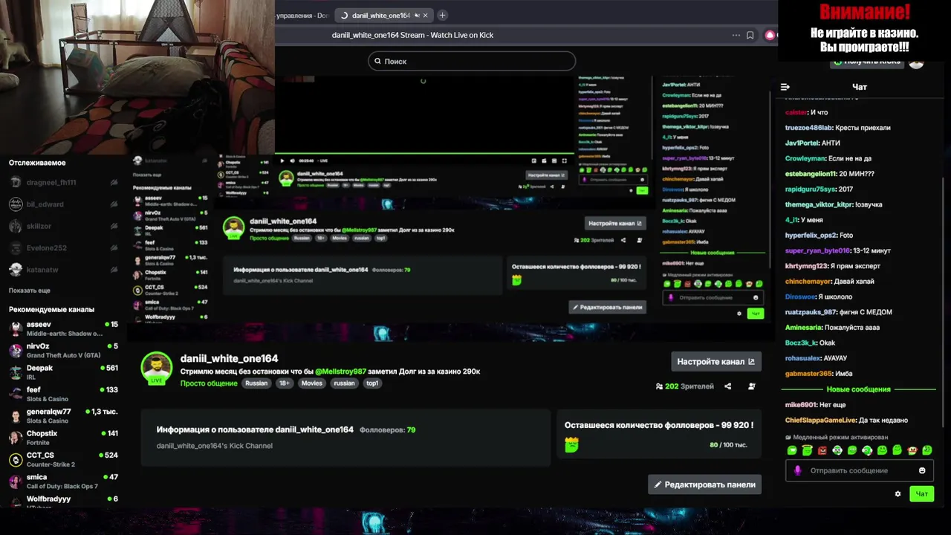Switch to управления browser tab
951x535 pixels.
pos(303,15)
